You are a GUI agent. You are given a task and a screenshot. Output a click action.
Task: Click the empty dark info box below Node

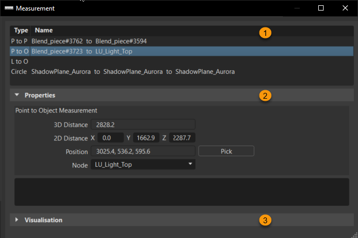tap(182, 192)
